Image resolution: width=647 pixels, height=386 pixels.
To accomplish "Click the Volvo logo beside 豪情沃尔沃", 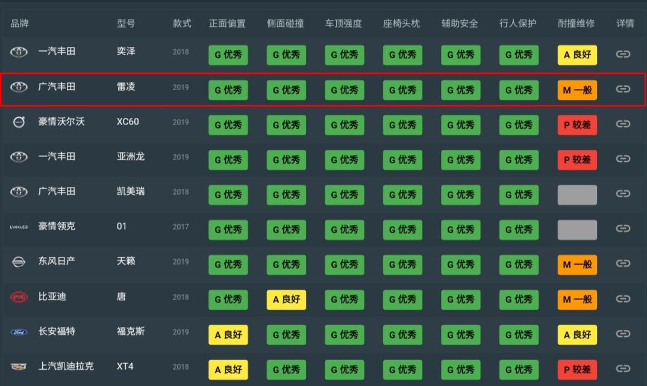I will pos(19,124).
